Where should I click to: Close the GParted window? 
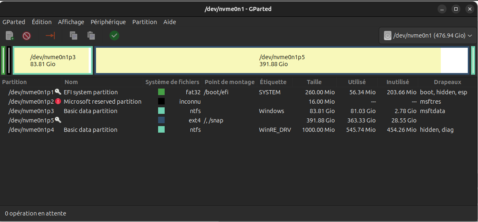469,9
